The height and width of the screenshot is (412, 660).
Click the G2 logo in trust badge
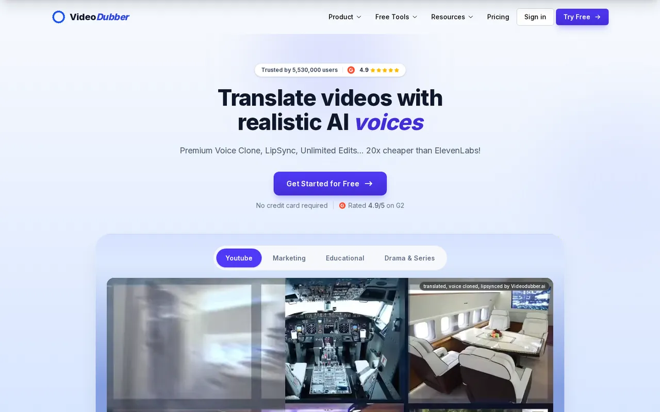(x=351, y=70)
